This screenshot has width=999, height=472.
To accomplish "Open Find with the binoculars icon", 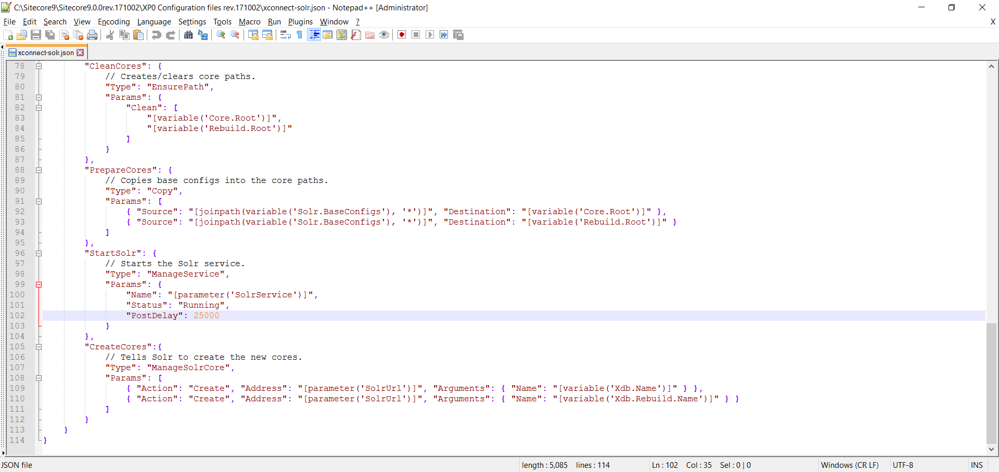I will (188, 35).
